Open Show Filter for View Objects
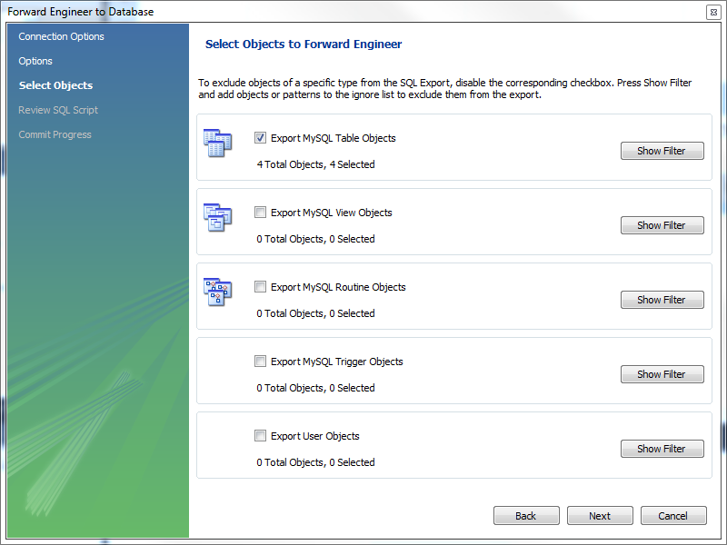 [x=662, y=225]
